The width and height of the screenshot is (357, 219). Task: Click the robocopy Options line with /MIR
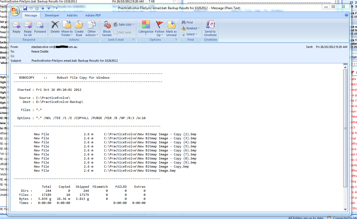(x=81, y=118)
